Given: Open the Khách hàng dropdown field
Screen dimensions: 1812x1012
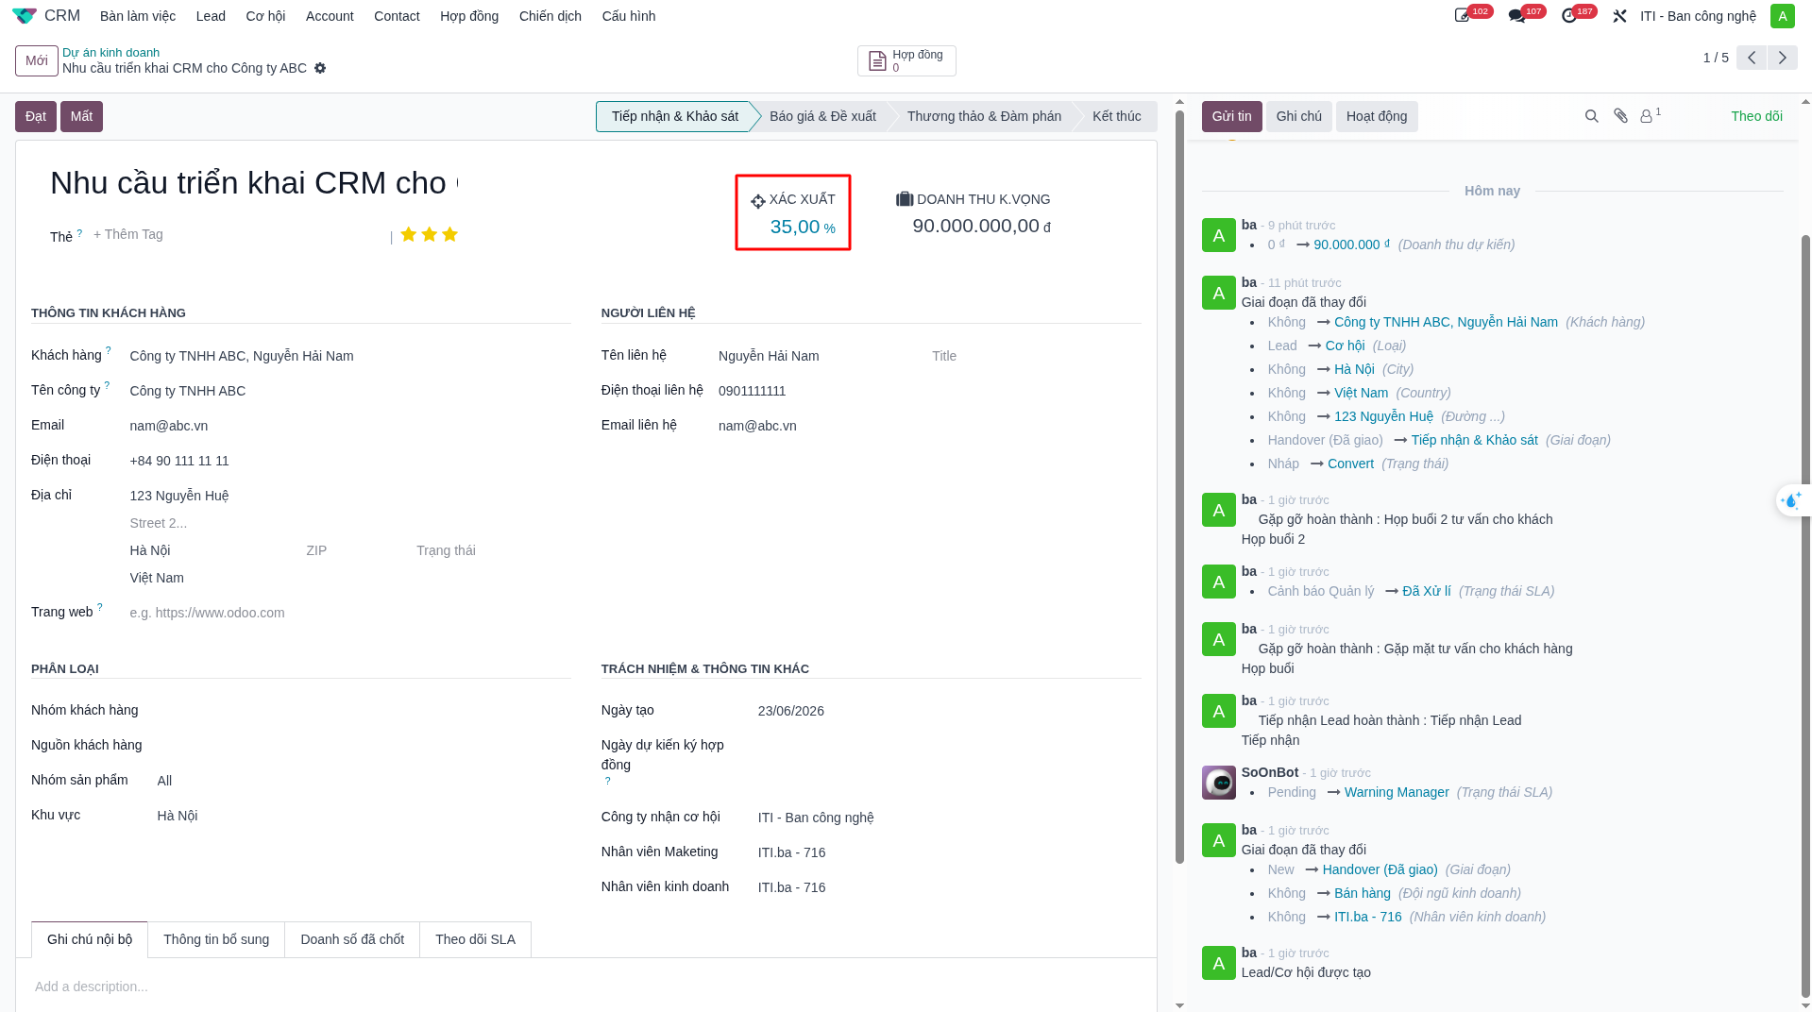Looking at the screenshot, I should click(x=349, y=356).
